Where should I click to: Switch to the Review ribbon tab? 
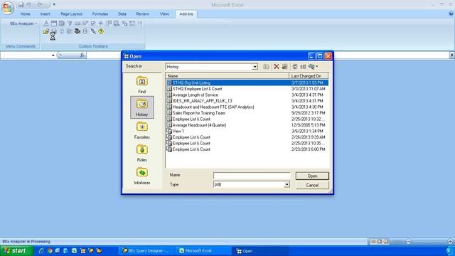tap(142, 14)
